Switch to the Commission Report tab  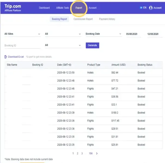coord(83,19)
